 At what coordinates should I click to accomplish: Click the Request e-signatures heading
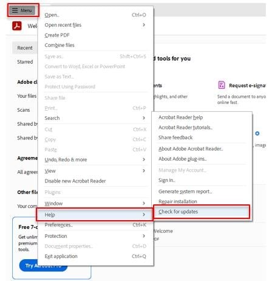click(x=247, y=86)
